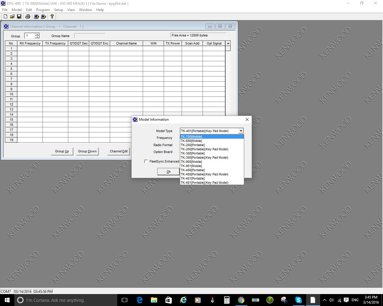Select TK-280[Portable] without key pad
383x306 pixels.
[x=212, y=145]
